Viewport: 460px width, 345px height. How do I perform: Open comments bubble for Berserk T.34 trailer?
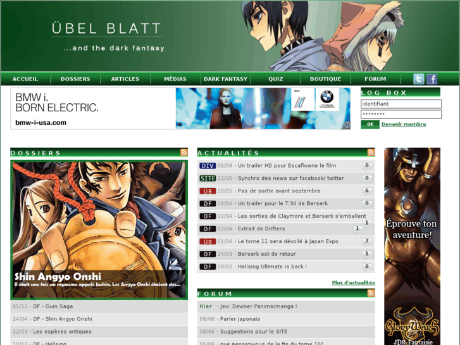(367, 204)
